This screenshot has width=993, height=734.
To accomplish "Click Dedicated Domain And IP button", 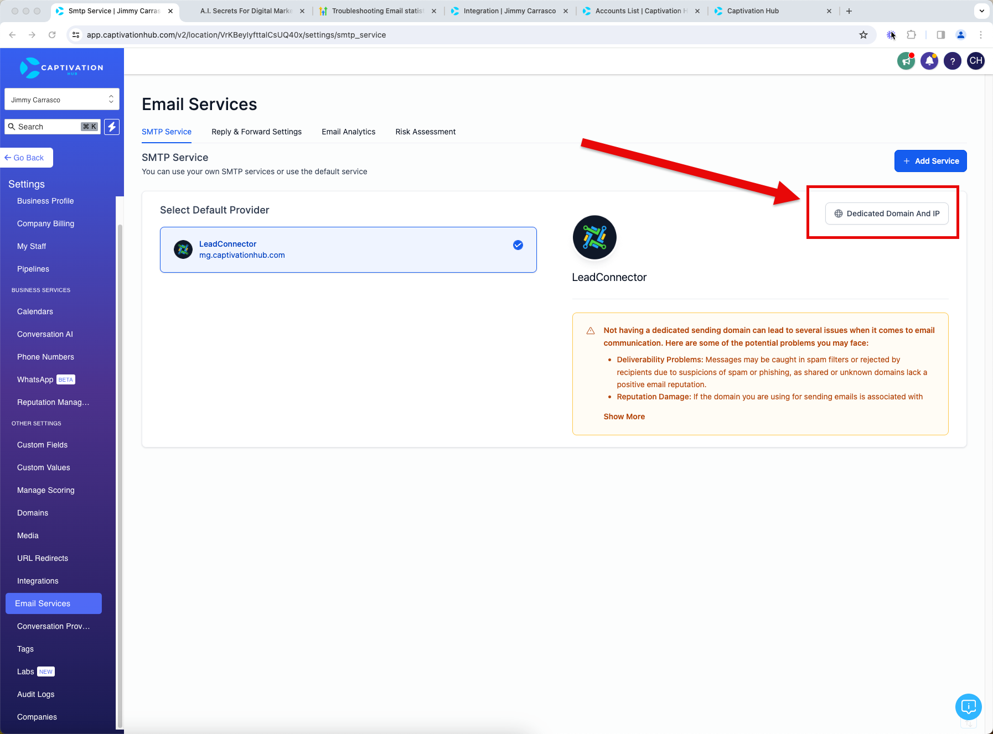I will point(887,214).
